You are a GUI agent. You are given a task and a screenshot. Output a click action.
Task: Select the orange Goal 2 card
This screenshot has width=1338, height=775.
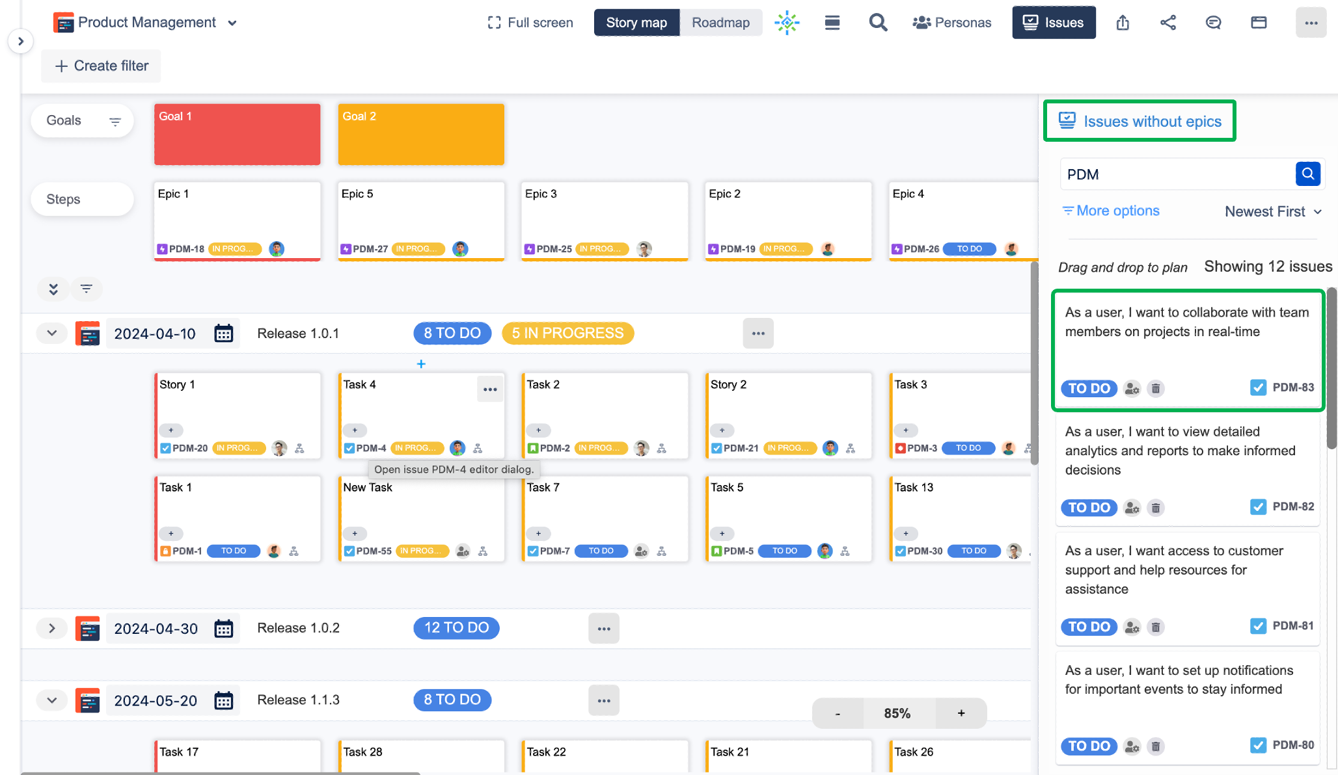421,135
